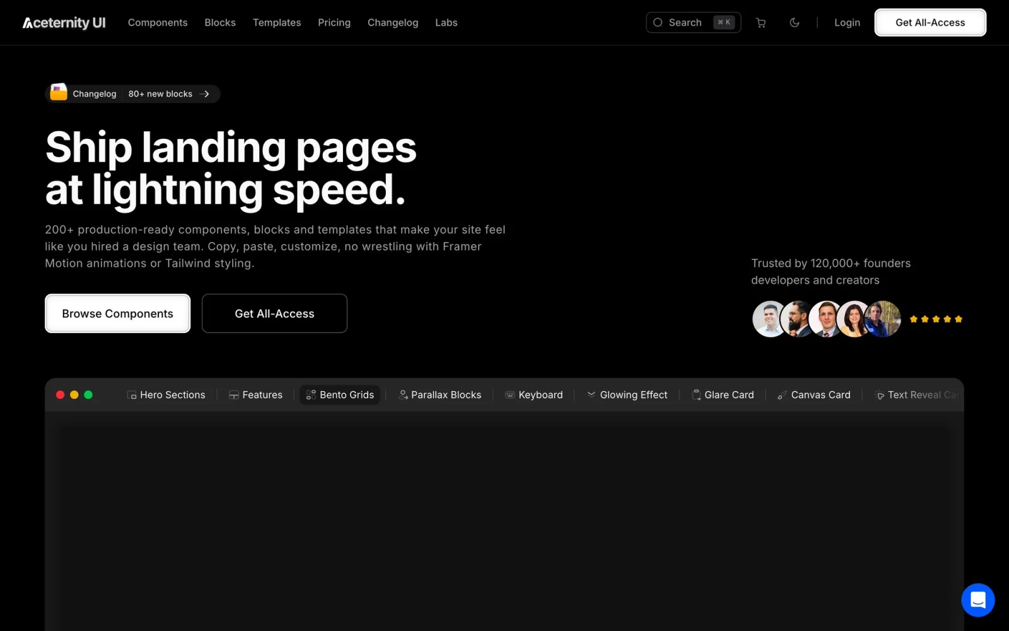
Task: Open the shopping cart icon
Action: tap(761, 23)
